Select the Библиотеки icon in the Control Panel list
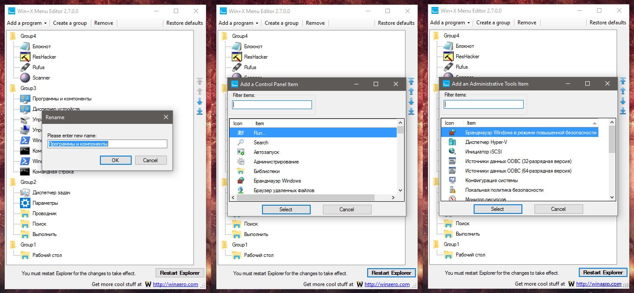The image size is (634, 293). [x=241, y=171]
